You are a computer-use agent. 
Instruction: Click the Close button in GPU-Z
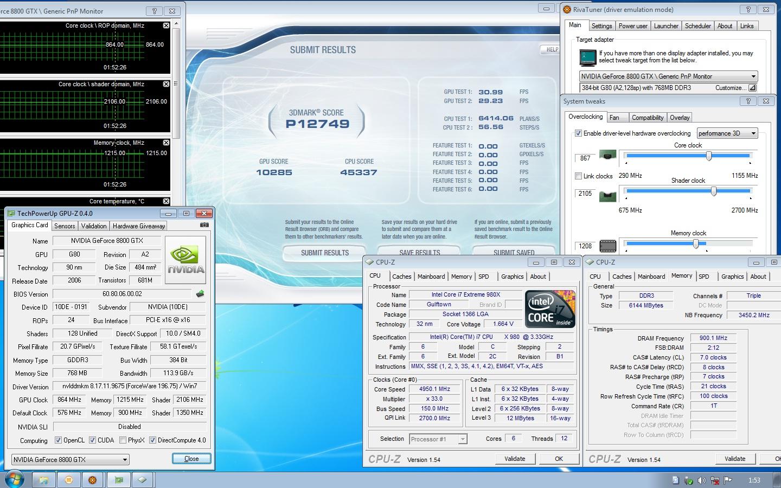click(x=191, y=459)
